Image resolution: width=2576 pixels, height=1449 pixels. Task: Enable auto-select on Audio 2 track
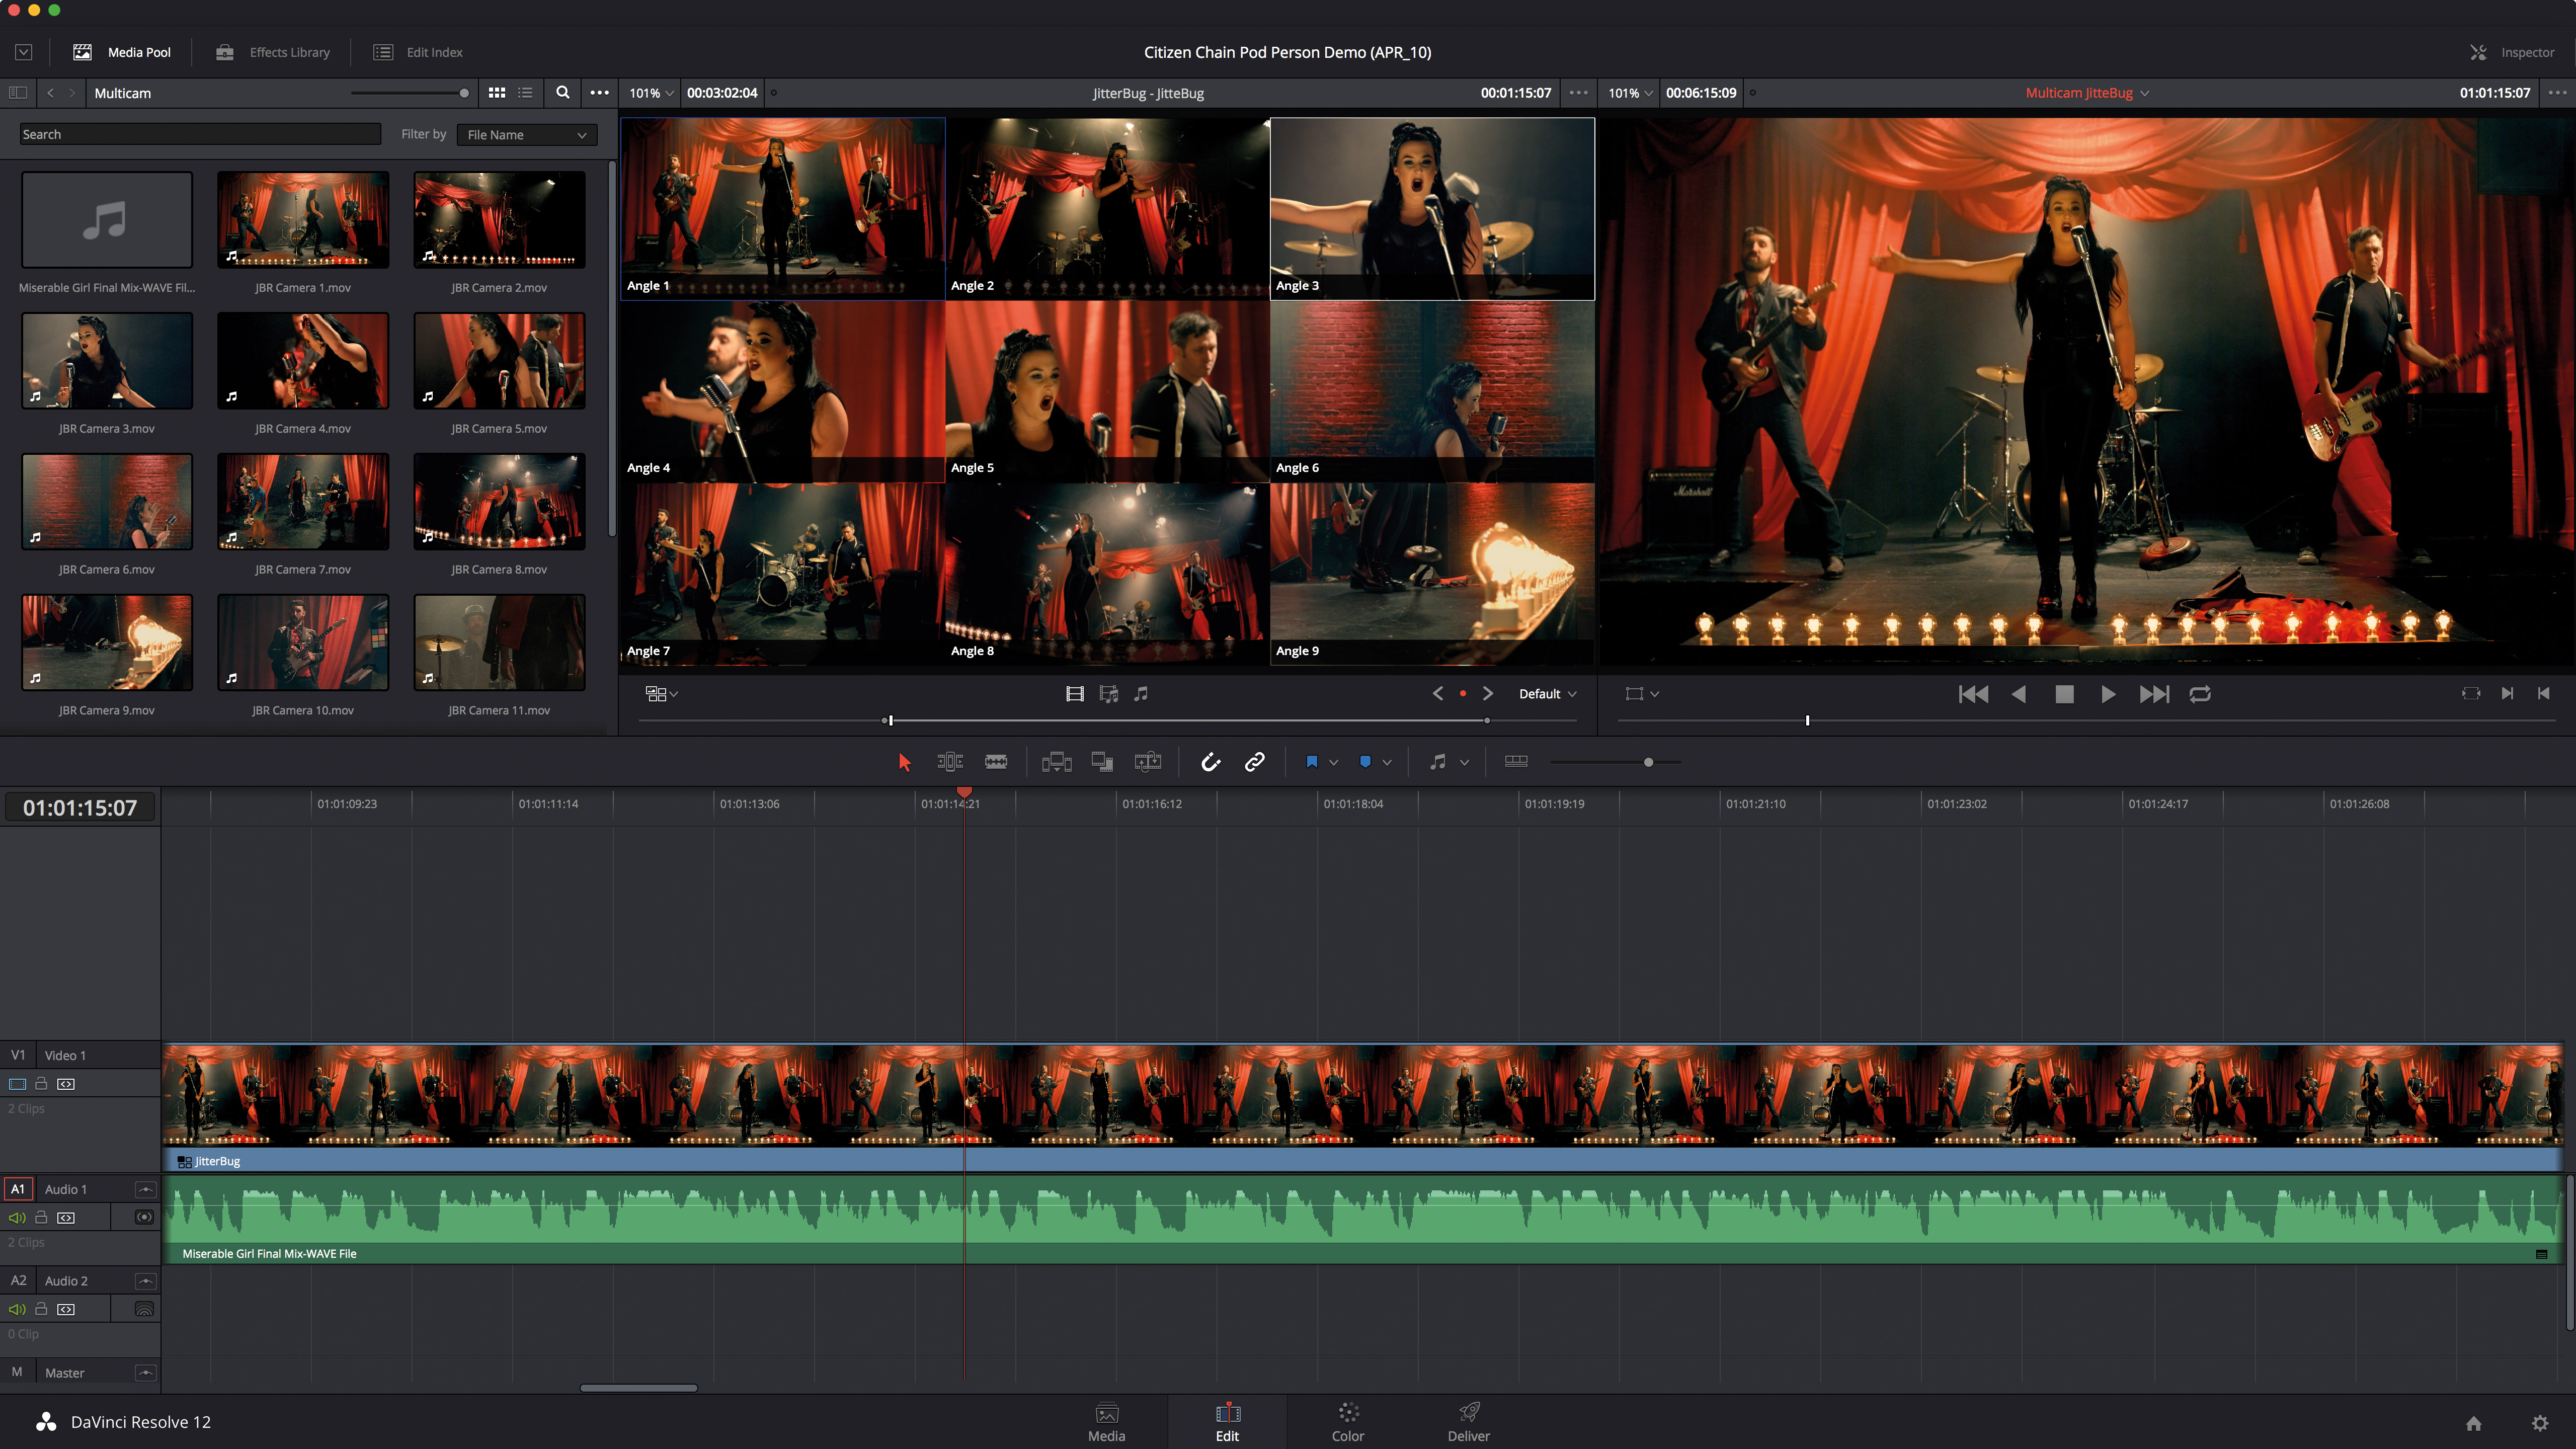[65, 1308]
